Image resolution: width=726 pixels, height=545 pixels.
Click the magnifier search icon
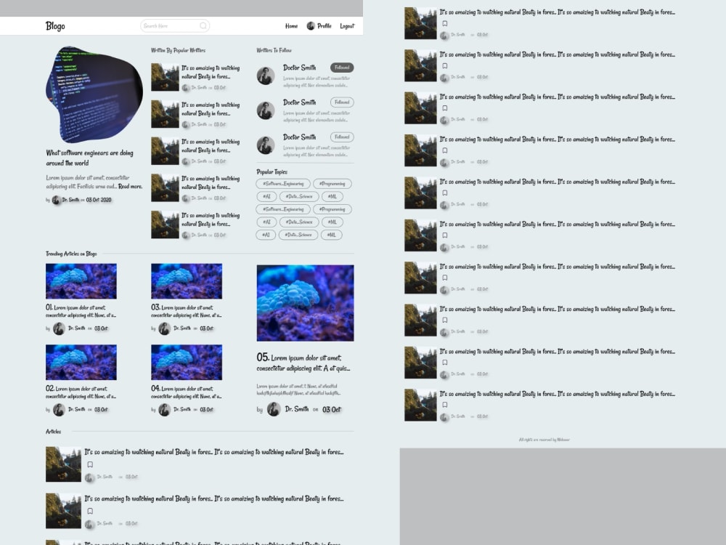pyautogui.click(x=203, y=26)
